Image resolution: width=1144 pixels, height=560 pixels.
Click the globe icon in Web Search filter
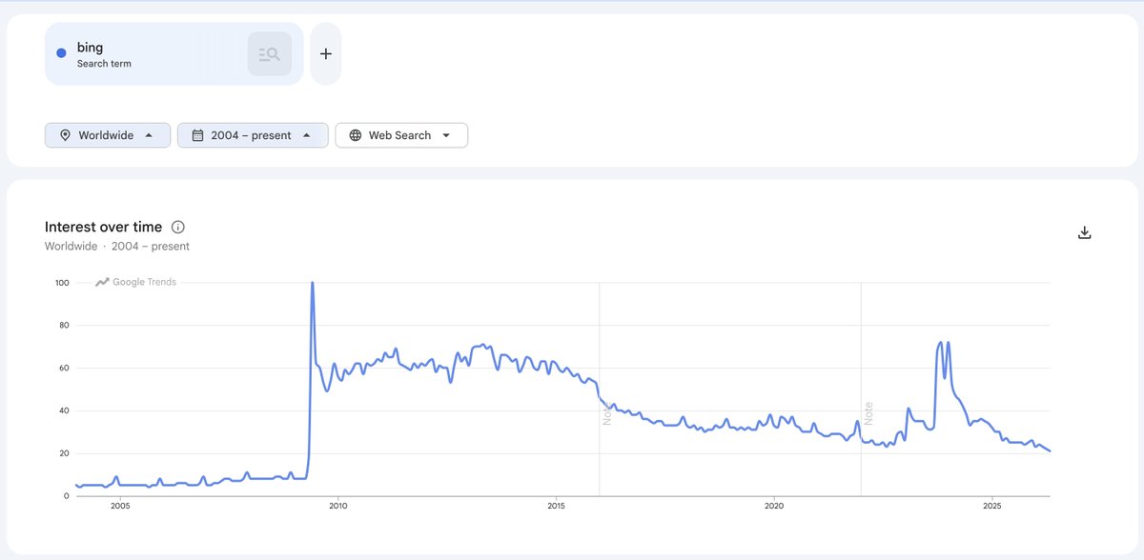(x=356, y=135)
